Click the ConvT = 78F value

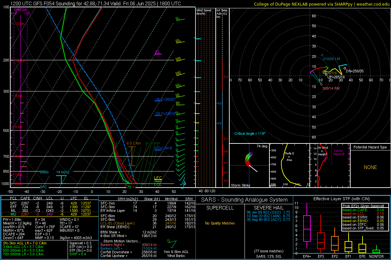click(45, 227)
